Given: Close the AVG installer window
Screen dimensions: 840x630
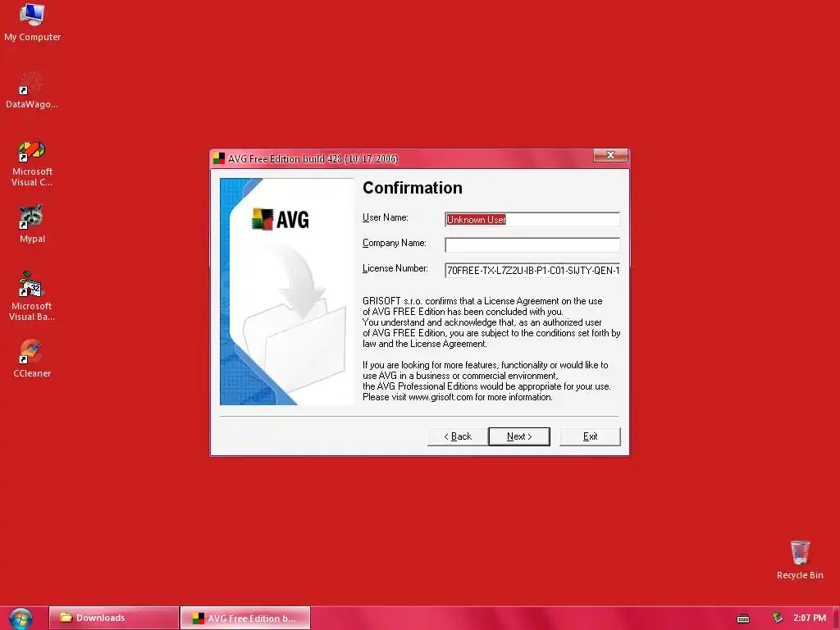Looking at the screenshot, I should point(610,155).
